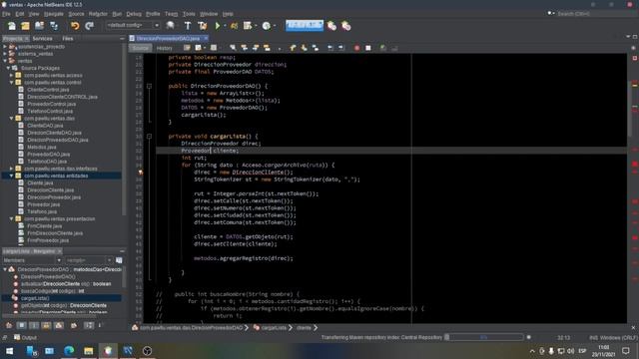Screen dimensions: 639x359
Task: Open the Run Project dropdown arrow
Action: tap(225, 26)
